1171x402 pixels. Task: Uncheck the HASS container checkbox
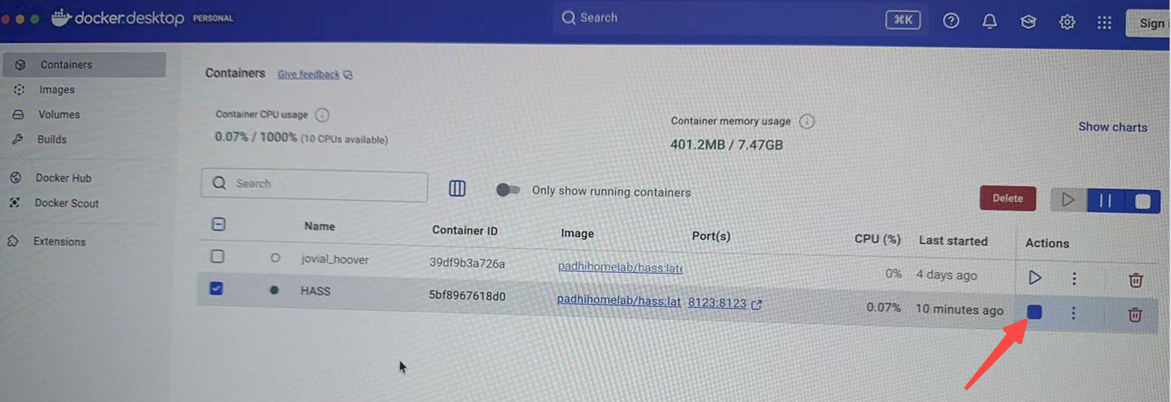click(217, 288)
